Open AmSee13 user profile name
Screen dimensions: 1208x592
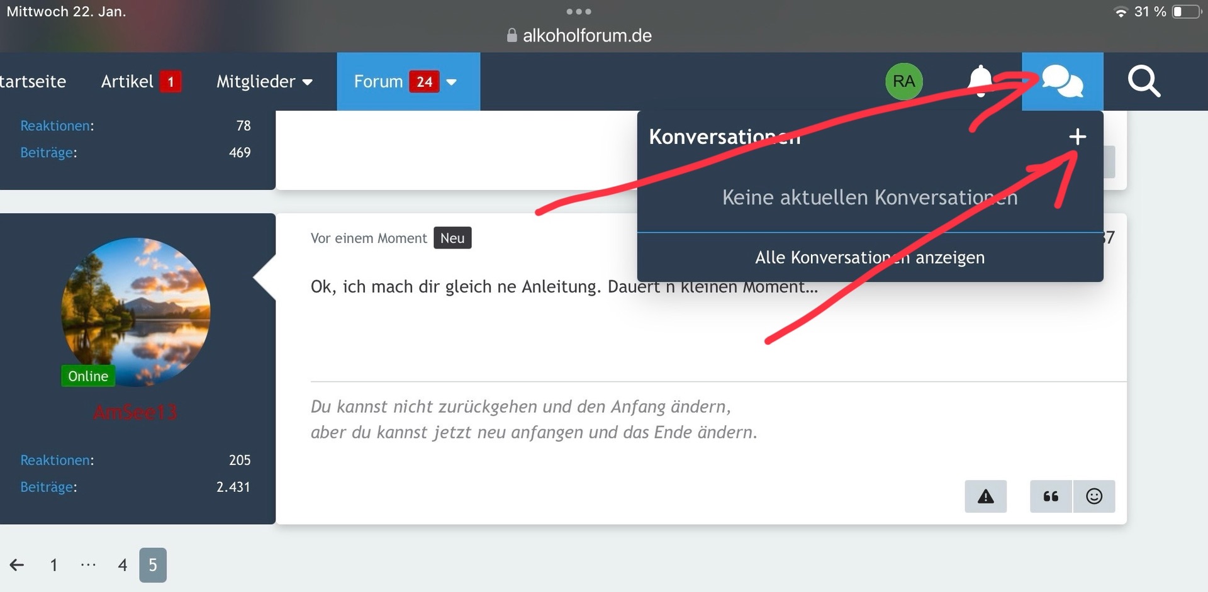click(135, 412)
